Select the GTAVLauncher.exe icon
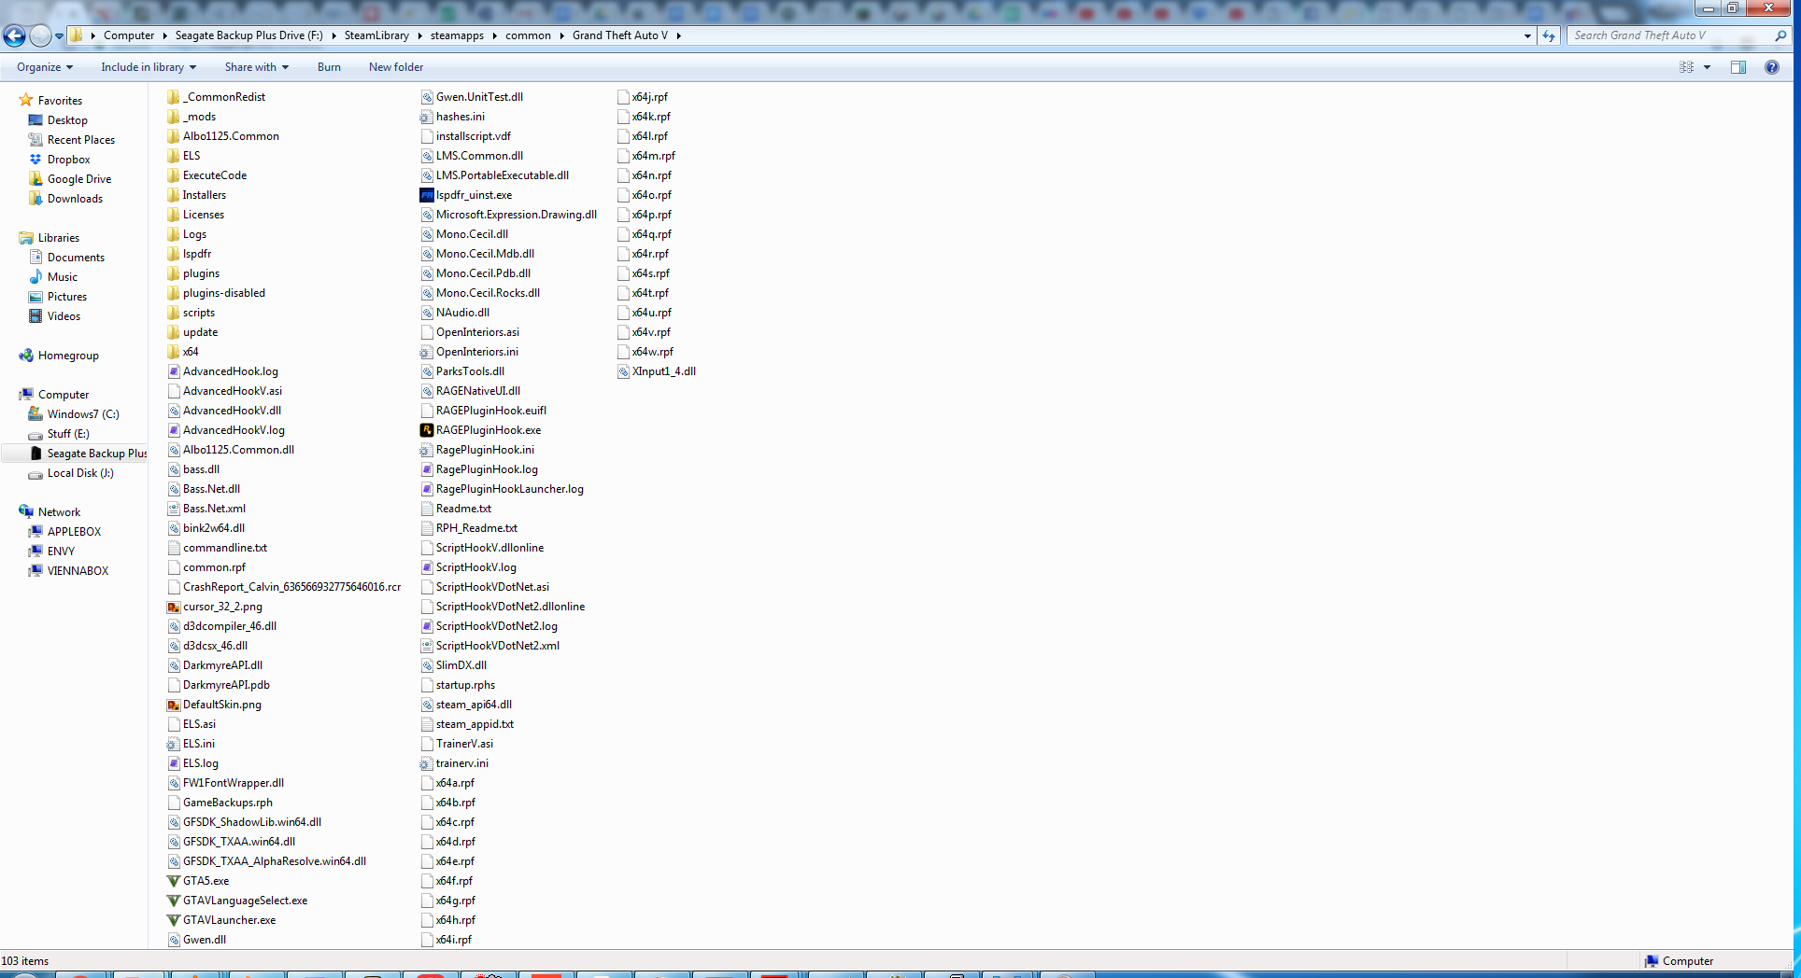The height and width of the screenshot is (978, 1801). point(174,920)
